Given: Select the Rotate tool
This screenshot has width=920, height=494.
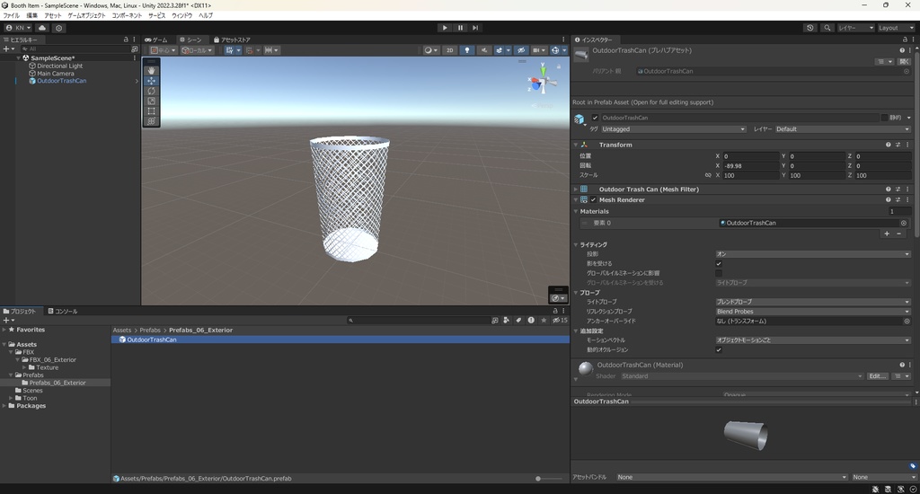Looking at the screenshot, I should pyautogui.click(x=151, y=91).
